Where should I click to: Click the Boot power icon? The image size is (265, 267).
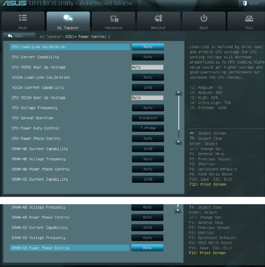204,18
